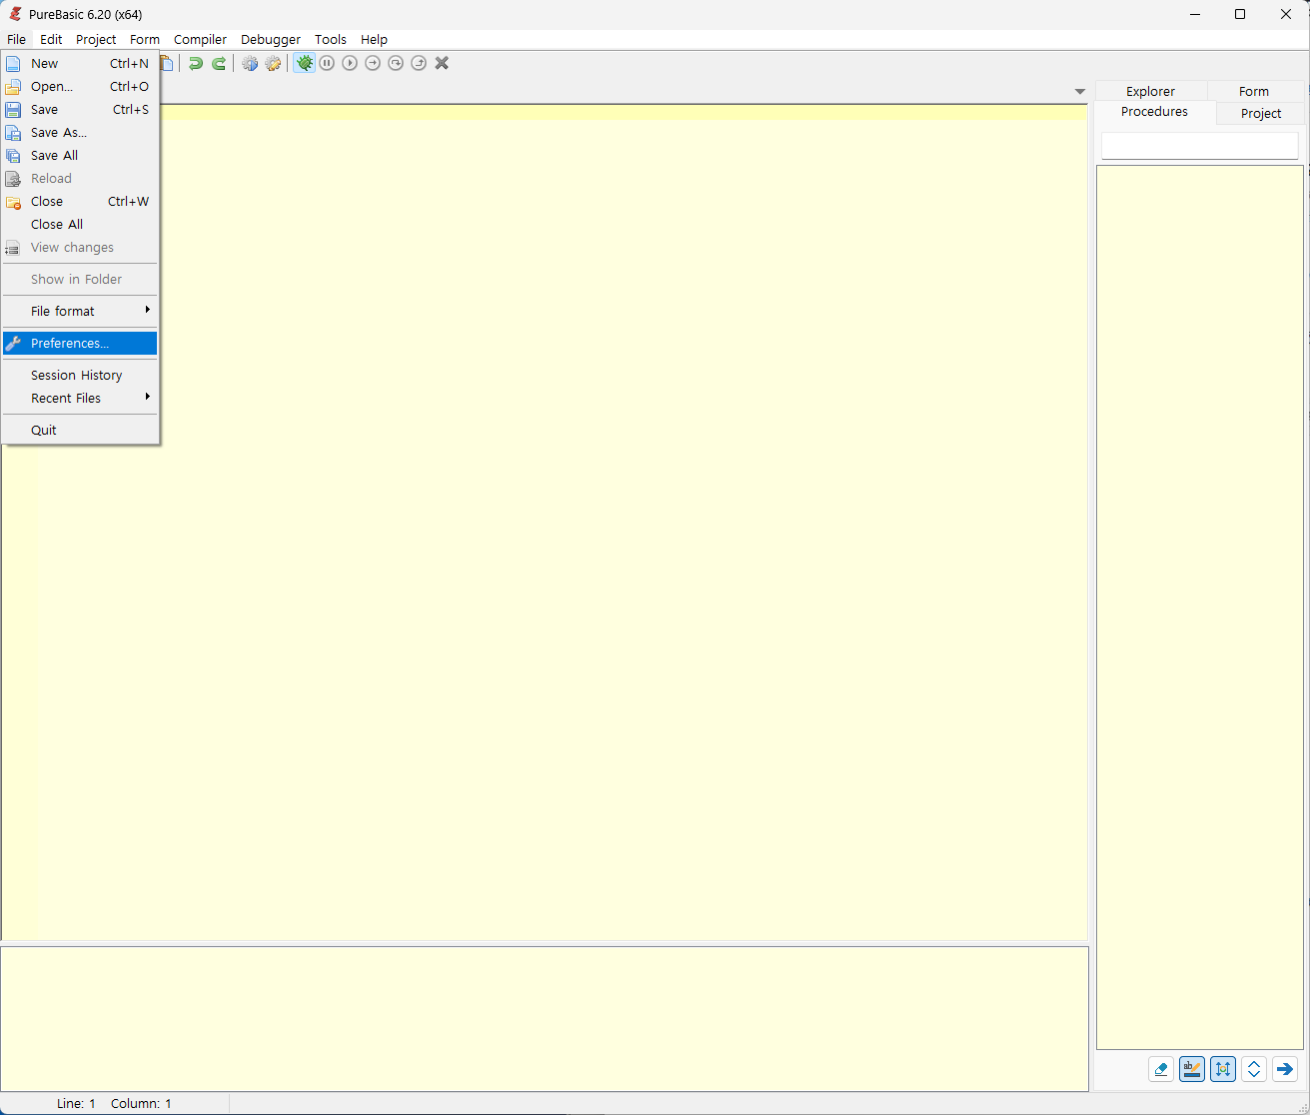The width and height of the screenshot is (1310, 1115).
Task: Click the Ctrl+N shortcut text
Action: pyautogui.click(x=129, y=63)
